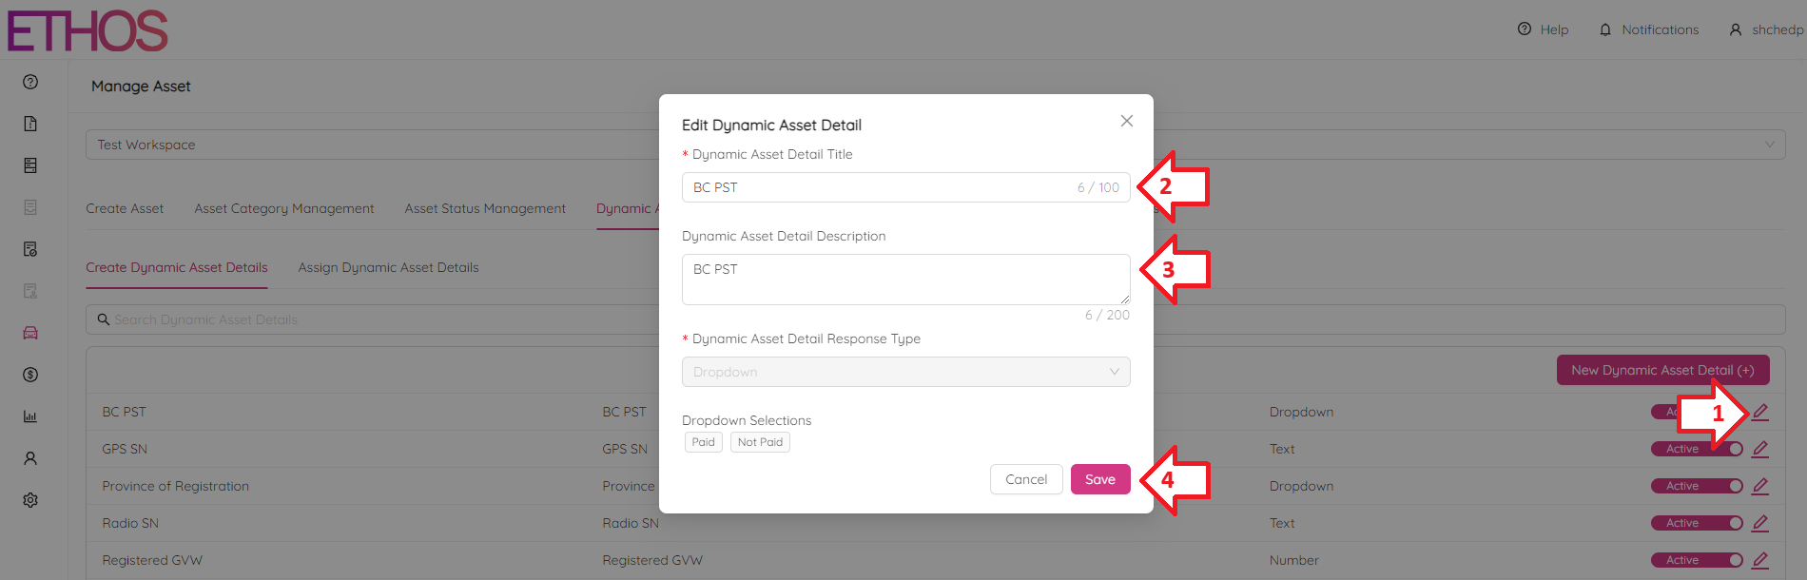
Task: Toggle the Active switch for Registered GVW
Action: 1696,559
